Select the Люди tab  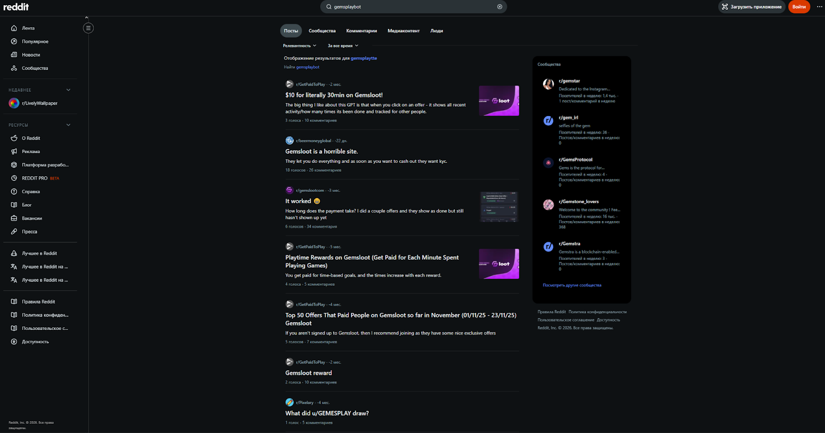[436, 31]
